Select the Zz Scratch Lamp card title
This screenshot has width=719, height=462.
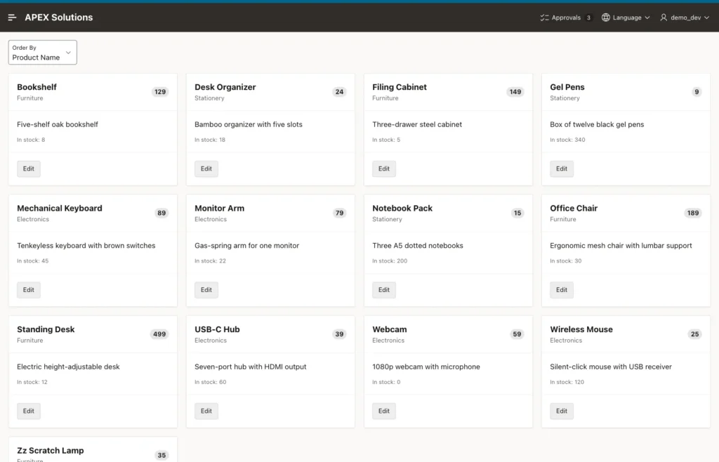(51, 451)
